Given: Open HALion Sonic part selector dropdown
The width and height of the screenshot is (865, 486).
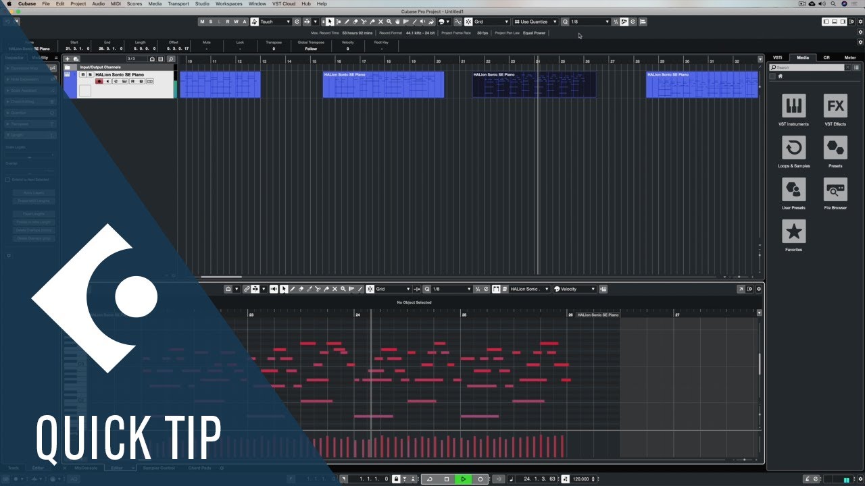Looking at the screenshot, I should (530, 289).
